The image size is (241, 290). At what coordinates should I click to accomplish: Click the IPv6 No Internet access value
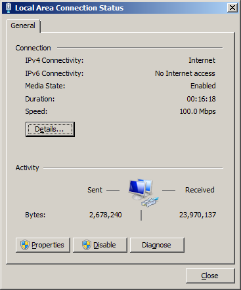click(185, 73)
